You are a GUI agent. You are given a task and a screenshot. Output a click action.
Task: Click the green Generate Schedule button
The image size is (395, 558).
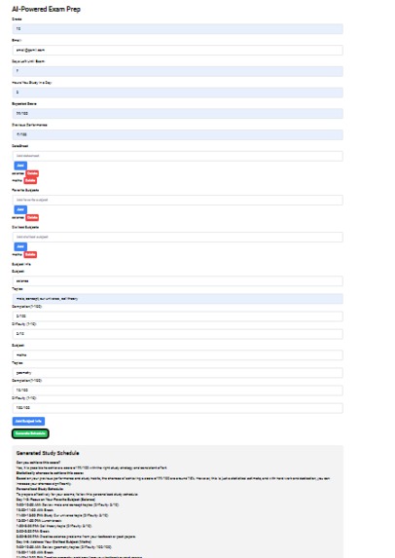click(30, 433)
